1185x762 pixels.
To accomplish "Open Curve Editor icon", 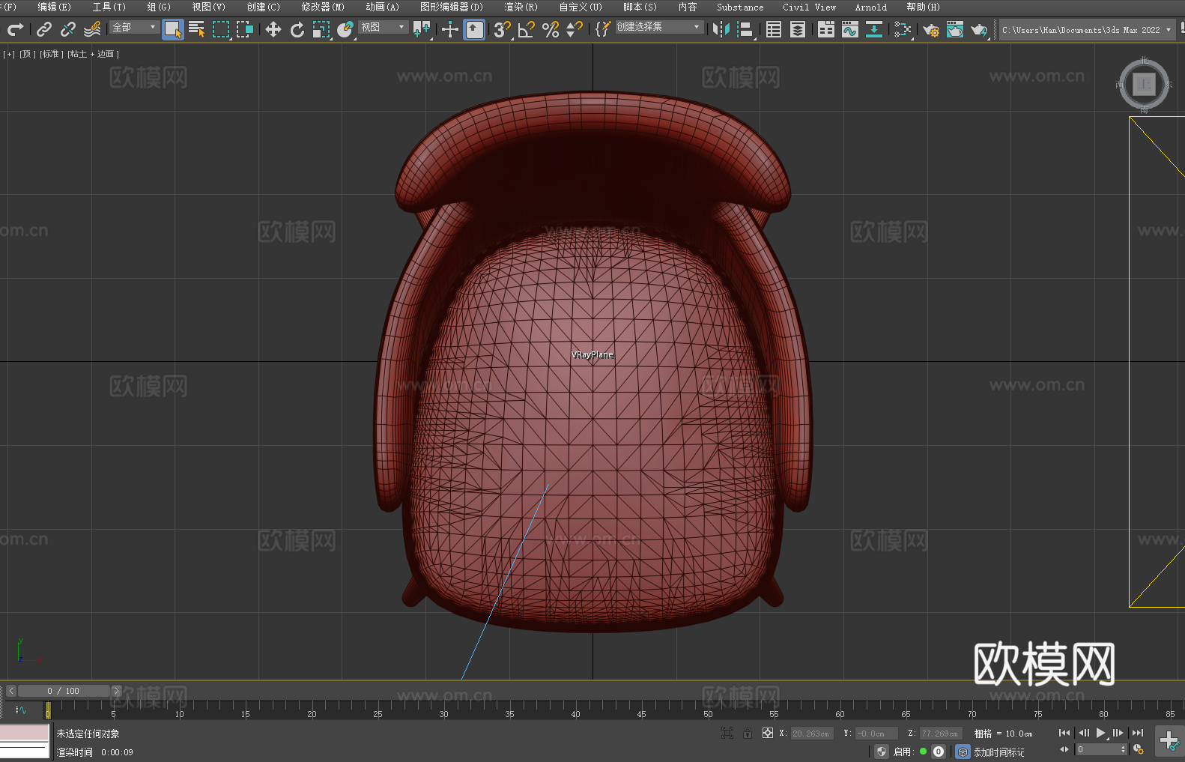I will coord(850,29).
